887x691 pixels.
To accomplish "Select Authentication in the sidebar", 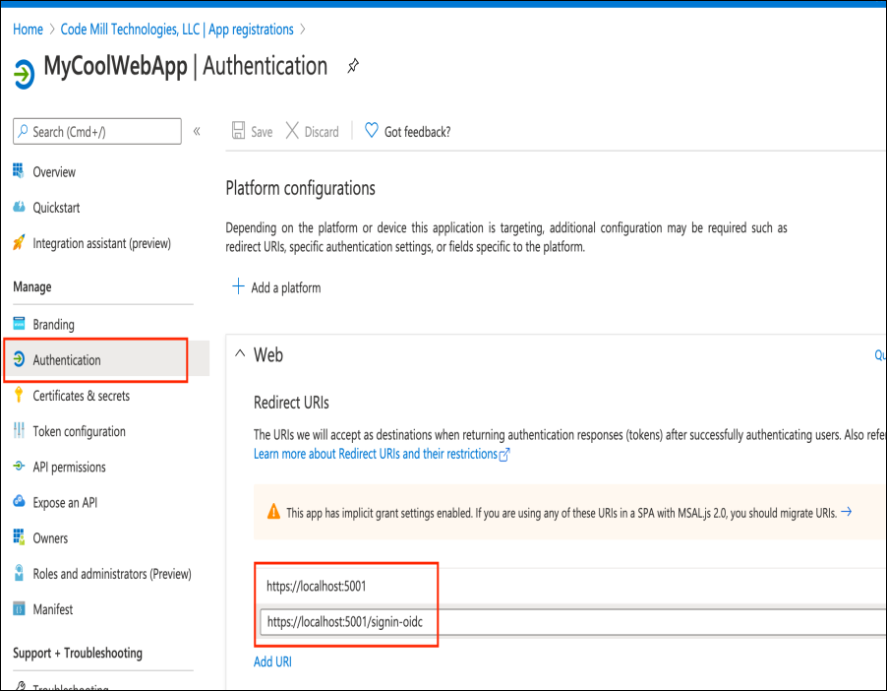I will [x=67, y=359].
